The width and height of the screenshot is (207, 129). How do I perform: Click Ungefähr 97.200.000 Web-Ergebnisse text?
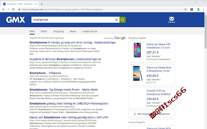[x=47, y=38]
